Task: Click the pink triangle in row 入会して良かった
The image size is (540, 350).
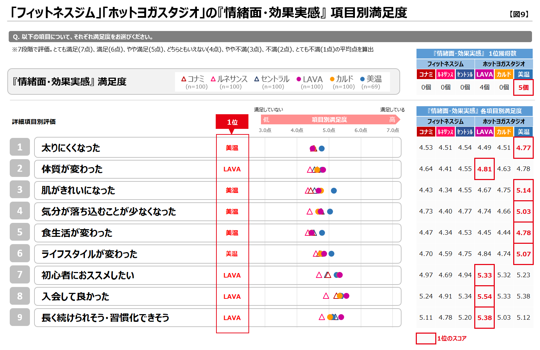Action: pyautogui.click(x=326, y=296)
